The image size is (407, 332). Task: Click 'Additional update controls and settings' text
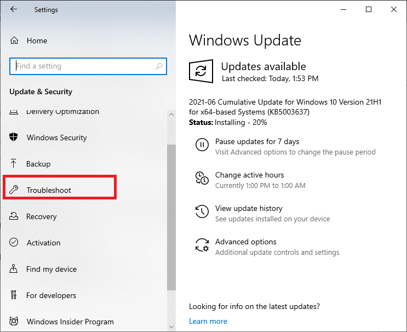pos(277,253)
